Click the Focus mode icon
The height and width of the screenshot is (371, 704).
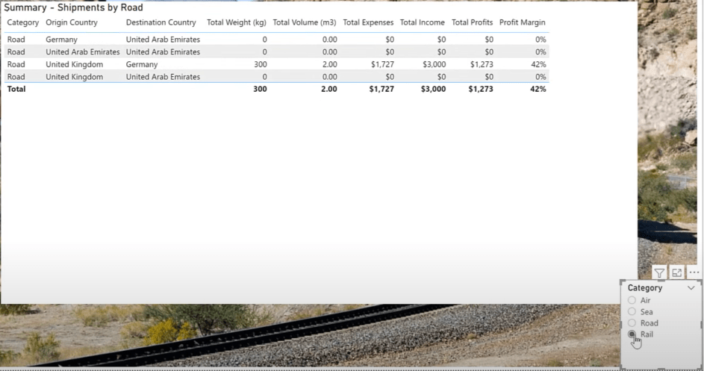click(676, 272)
